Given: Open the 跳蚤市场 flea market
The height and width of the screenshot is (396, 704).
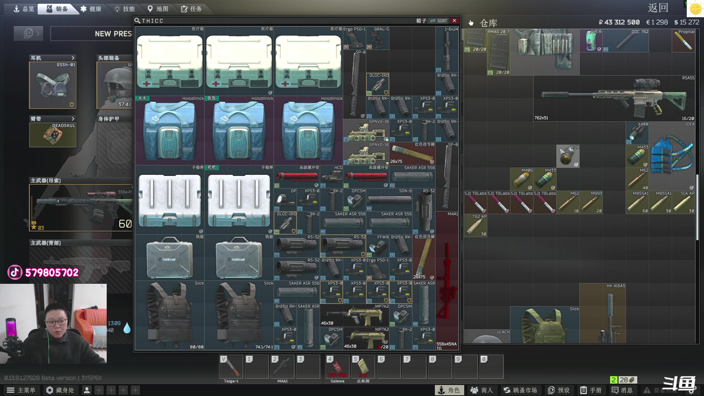Looking at the screenshot, I should click(x=520, y=390).
